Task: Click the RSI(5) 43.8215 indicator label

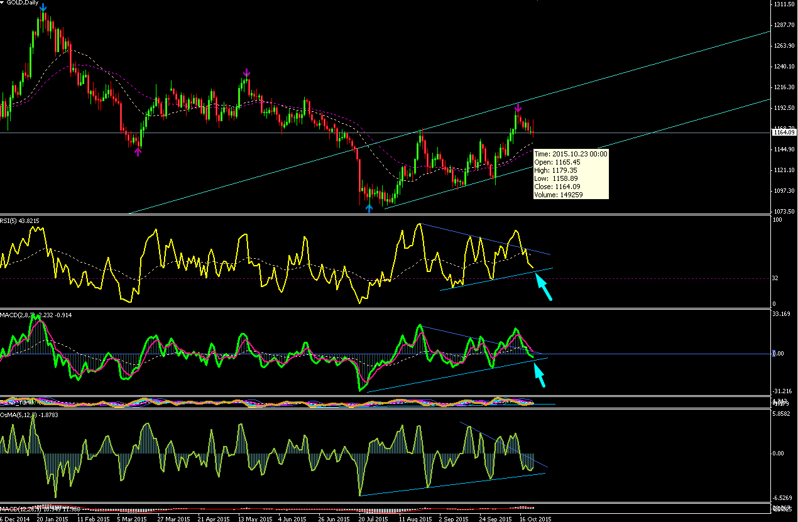Action: [x=21, y=221]
